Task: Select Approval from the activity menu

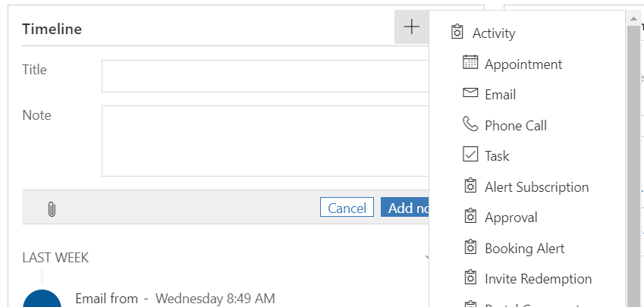Action: (511, 218)
